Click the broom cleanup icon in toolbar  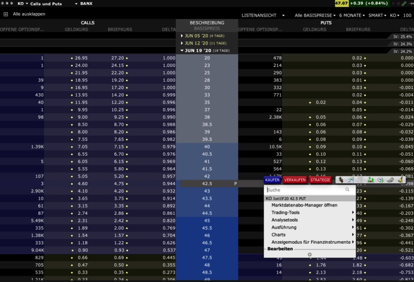point(400,180)
